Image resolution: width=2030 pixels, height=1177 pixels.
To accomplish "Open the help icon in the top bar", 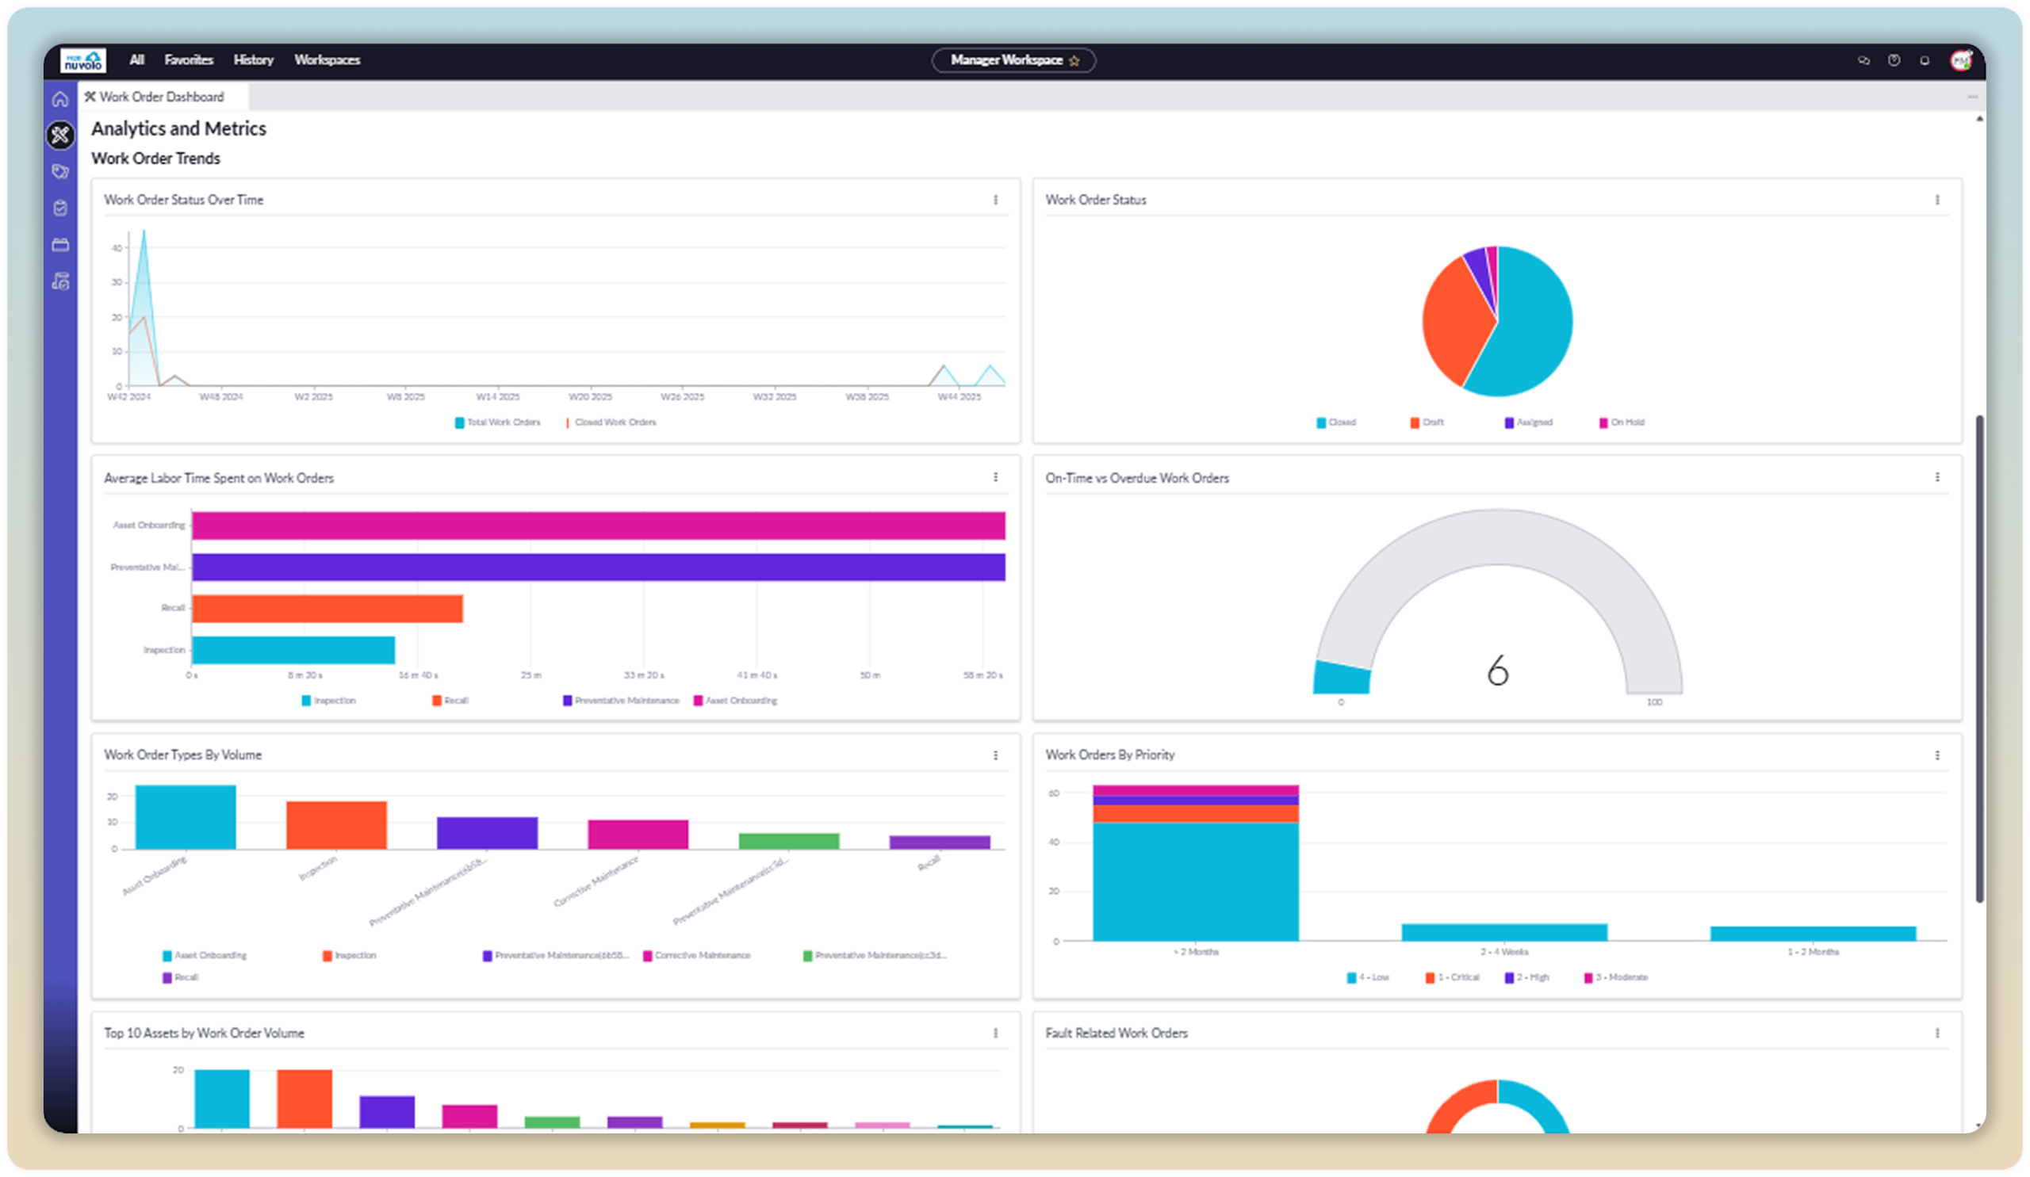I will (x=1894, y=61).
